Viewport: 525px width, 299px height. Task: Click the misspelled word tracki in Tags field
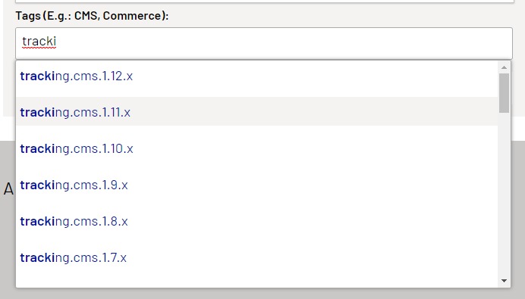[x=39, y=42]
